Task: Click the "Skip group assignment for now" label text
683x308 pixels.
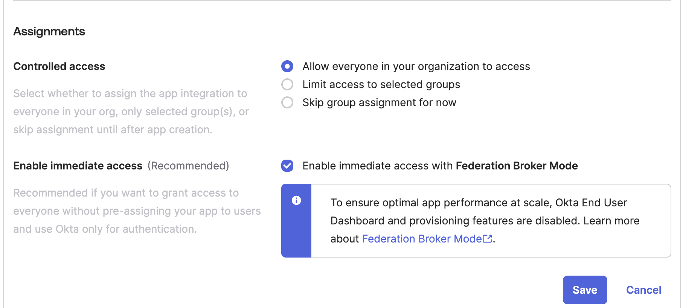Action: click(379, 102)
